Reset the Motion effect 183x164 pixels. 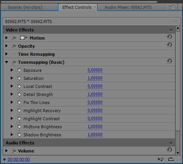click(170, 37)
